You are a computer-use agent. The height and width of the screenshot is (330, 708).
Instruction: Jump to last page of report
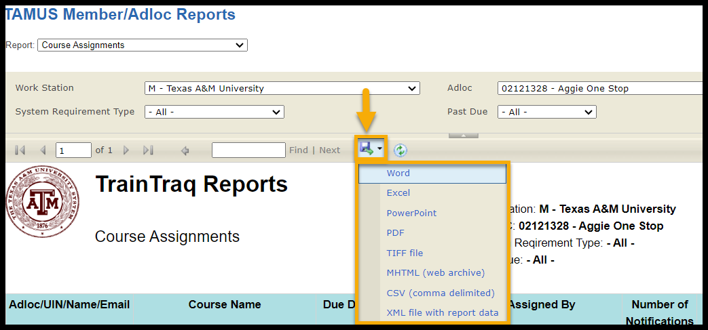click(x=149, y=150)
